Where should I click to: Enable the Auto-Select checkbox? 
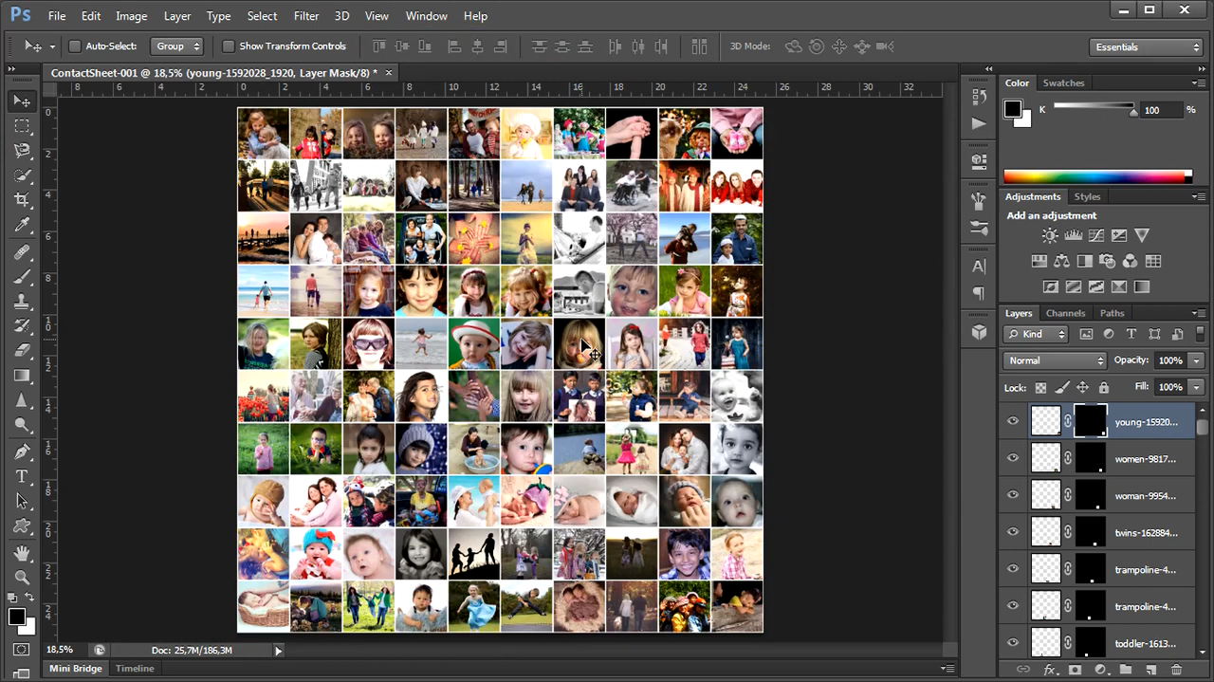[74, 46]
